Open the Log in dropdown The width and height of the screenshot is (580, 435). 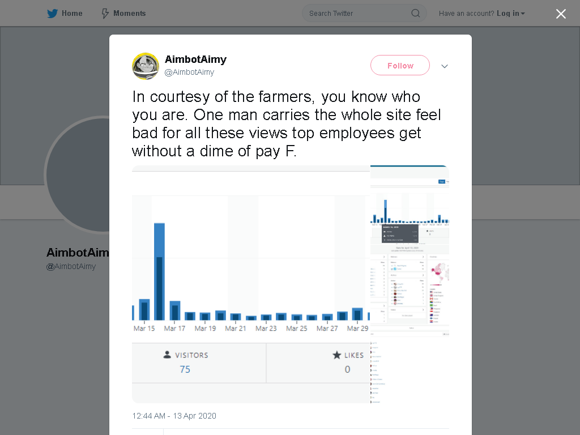510,14
